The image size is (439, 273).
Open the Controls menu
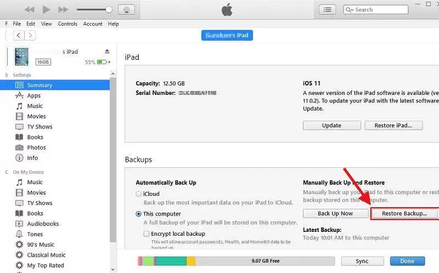[67, 24]
